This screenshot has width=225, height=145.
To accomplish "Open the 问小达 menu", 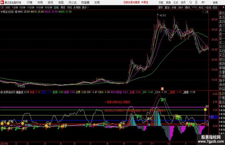I will tap(72, 2).
